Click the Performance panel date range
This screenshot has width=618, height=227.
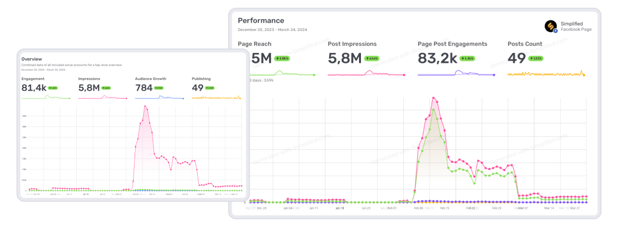point(272,30)
